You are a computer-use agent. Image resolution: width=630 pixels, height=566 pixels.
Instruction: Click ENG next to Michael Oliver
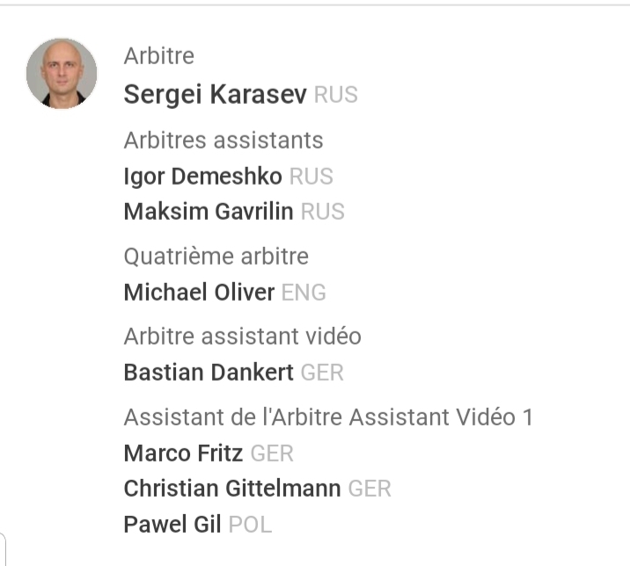[x=304, y=293]
